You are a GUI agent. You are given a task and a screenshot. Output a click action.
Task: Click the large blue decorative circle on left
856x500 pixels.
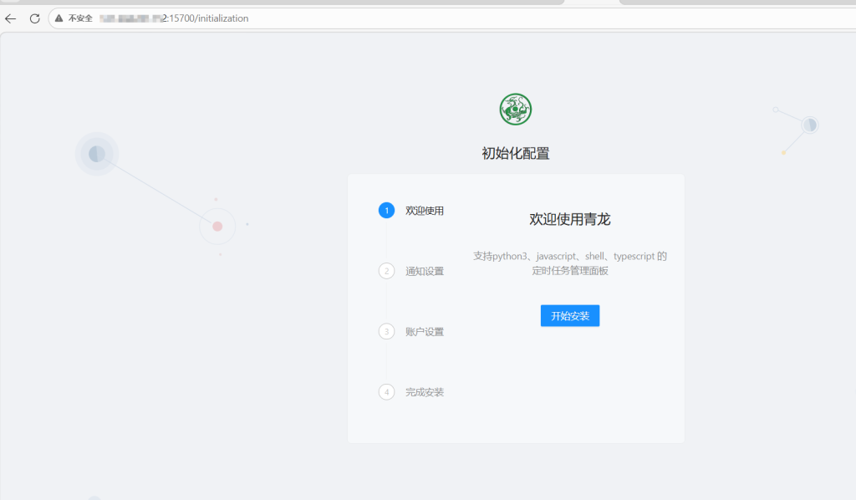click(97, 154)
